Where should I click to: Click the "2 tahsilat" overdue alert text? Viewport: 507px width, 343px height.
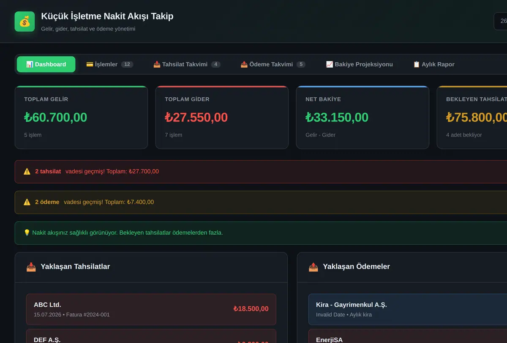pyautogui.click(x=48, y=171)
